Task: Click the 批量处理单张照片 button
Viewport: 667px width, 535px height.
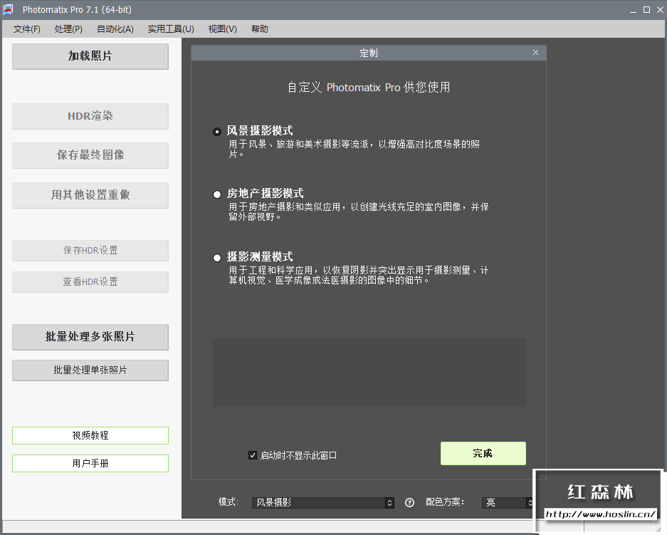Action: [90, 370]
